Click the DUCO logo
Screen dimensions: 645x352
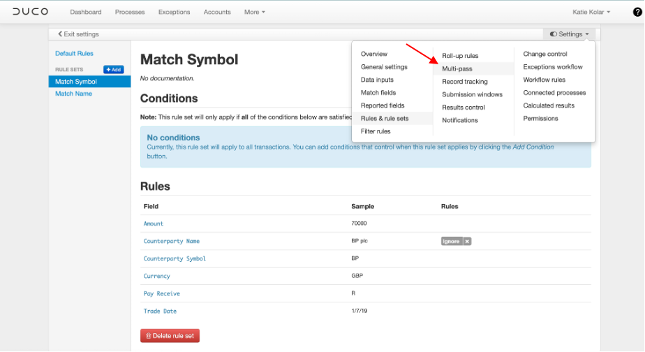(31, 12)
